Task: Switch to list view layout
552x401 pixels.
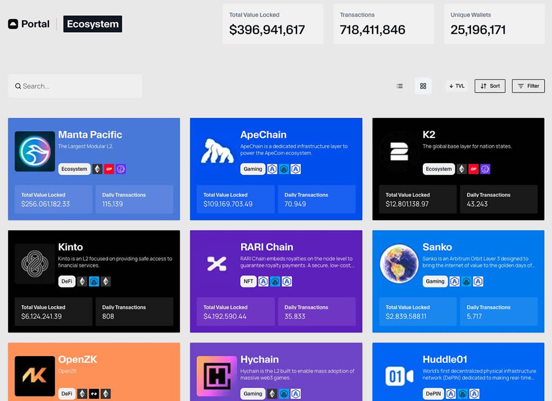Action: tap(400, 86)
